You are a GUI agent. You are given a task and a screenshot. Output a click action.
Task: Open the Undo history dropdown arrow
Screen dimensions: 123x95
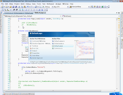click(x=30, y=7)
